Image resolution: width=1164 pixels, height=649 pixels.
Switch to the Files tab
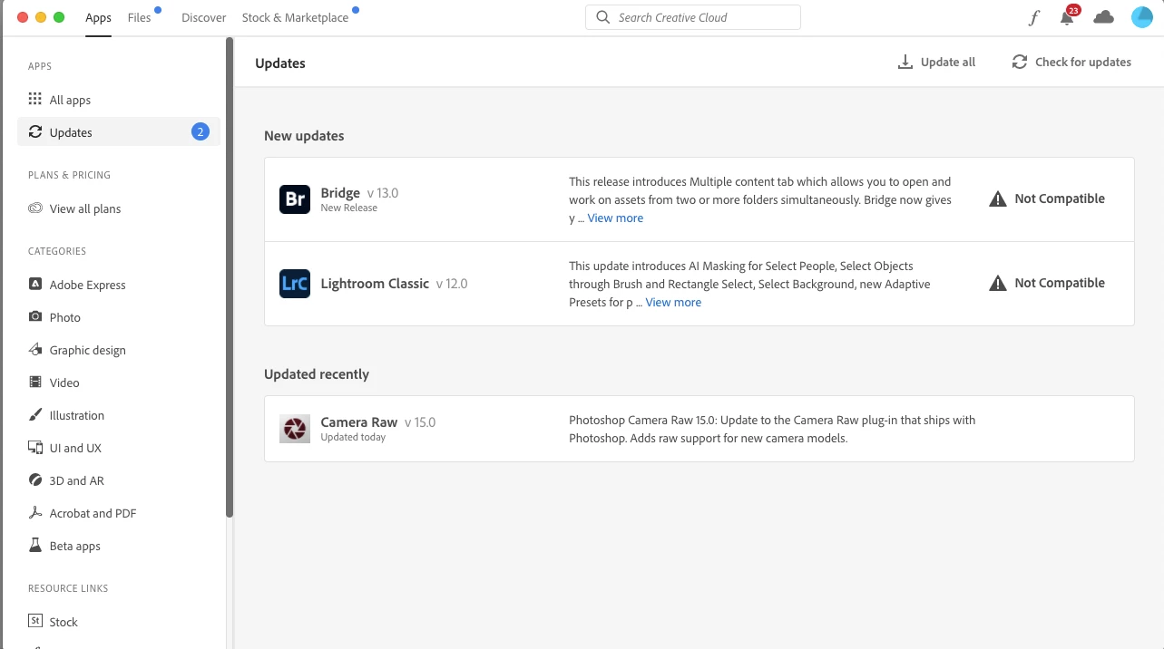(140, 17)
